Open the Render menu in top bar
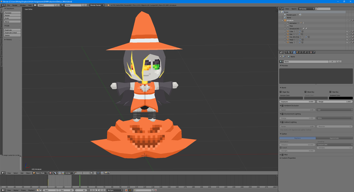 [x=15, y=5]
